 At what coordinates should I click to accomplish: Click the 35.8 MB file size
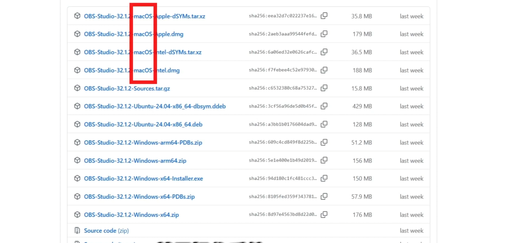click(x=362, y=16)
